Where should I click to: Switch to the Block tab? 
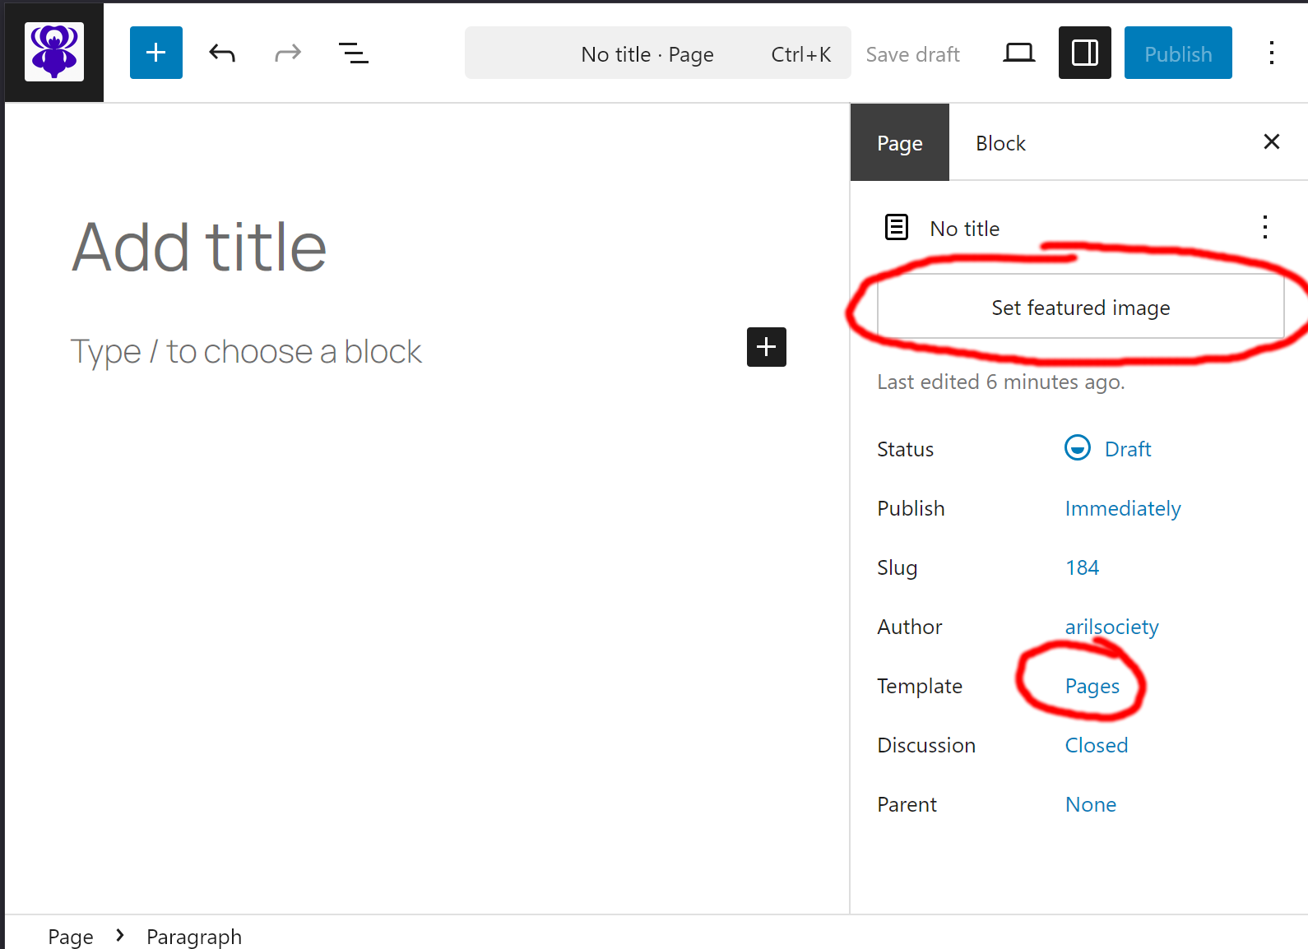1000,143
